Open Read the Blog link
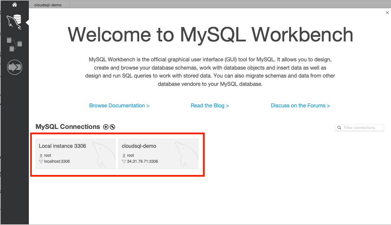The width and height of the screenshot is (391, 225). tap(210, 106)
